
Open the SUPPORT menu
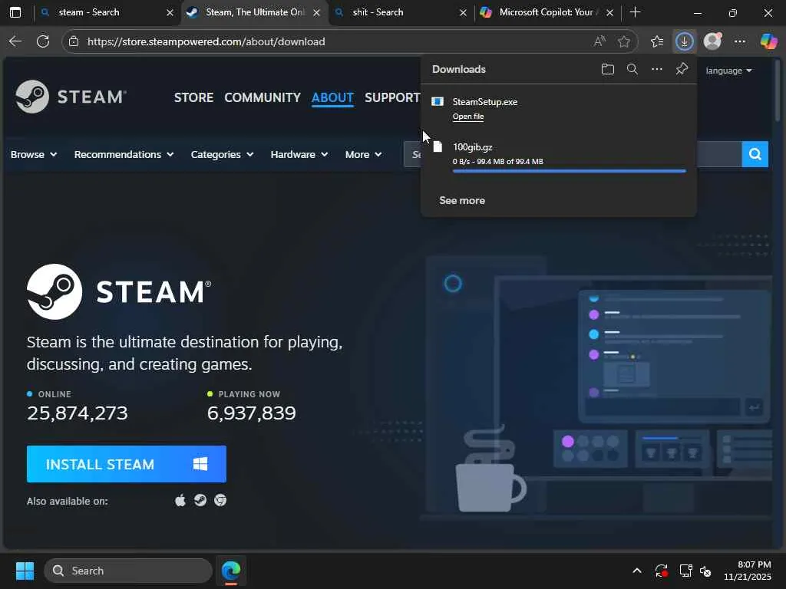pos(392,97)
